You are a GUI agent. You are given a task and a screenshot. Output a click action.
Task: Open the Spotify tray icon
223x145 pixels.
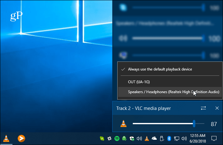point(117,138)
